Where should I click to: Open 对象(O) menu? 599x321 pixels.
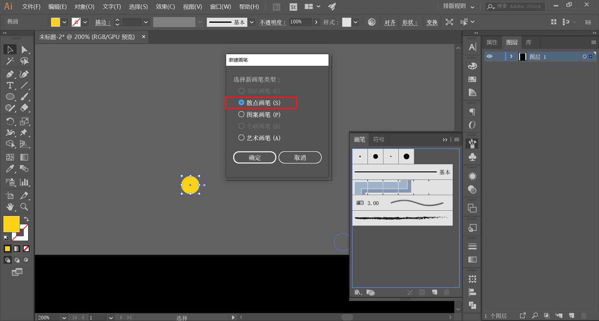(84, 7)
